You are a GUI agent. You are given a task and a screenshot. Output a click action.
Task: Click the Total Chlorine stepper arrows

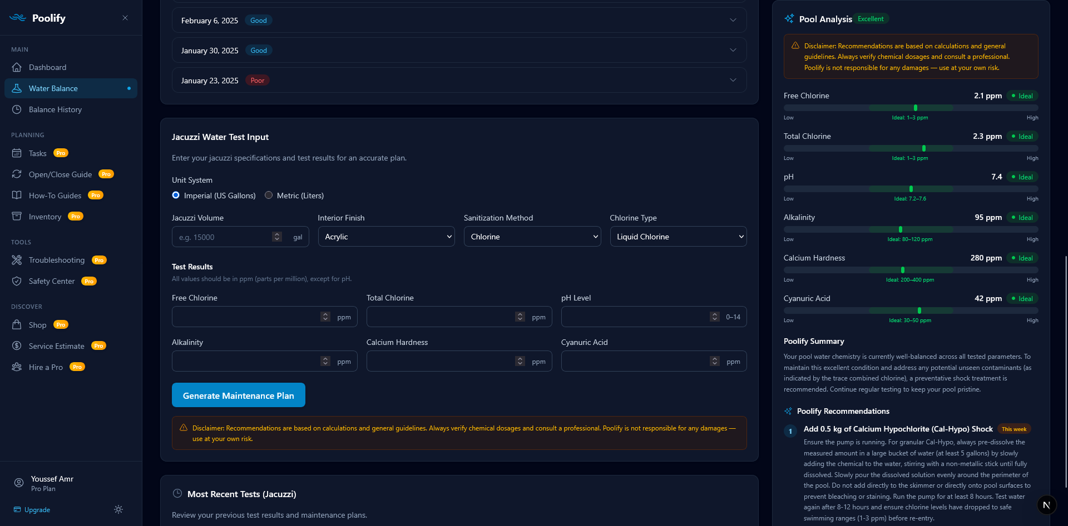(x=520, y=317)
